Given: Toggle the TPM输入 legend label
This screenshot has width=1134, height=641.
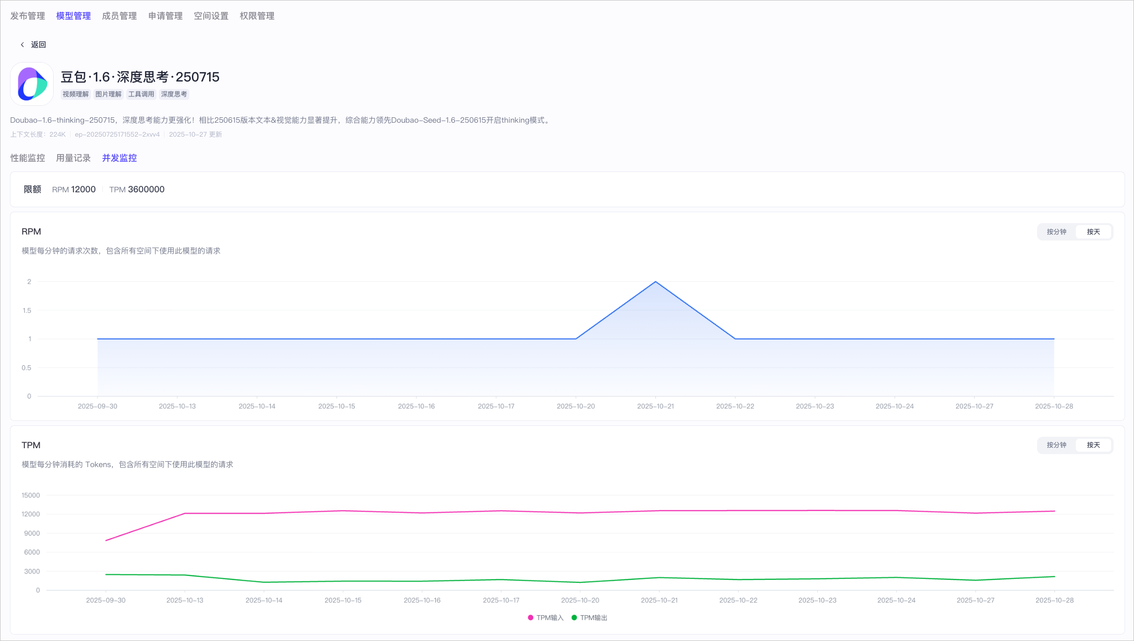Looking at the screenshot, I should point(550,618).
